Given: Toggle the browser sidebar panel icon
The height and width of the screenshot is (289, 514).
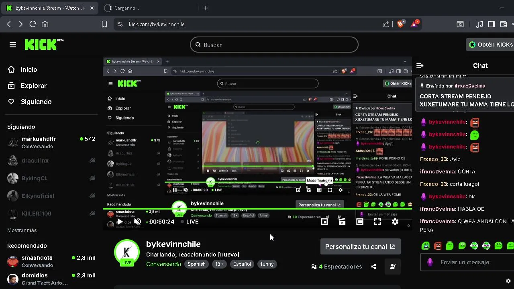Looking at the screenshot, I should click(x=492, y=24).
